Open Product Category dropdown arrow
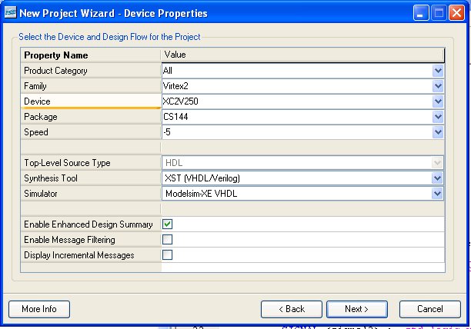 click(438, 71)
